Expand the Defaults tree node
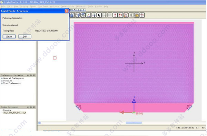The width and height of the screenshot is (207, 136). click(x=2, y=81)
